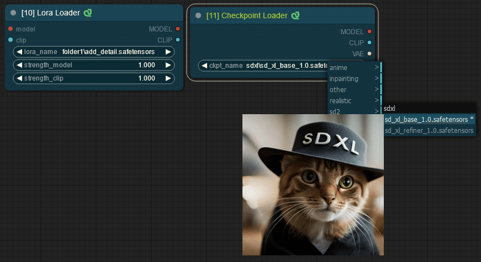Click the CLIP output on Checkpoint Loader

pos(369,42)
